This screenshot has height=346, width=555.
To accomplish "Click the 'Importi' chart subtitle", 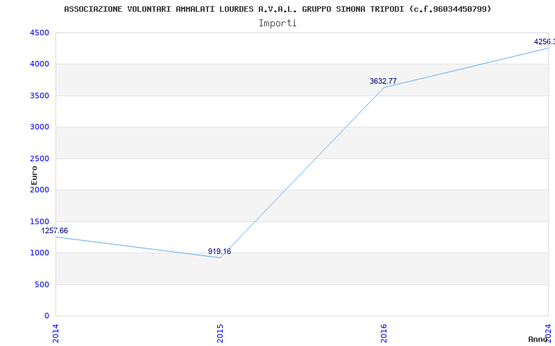I will [277, 24].
